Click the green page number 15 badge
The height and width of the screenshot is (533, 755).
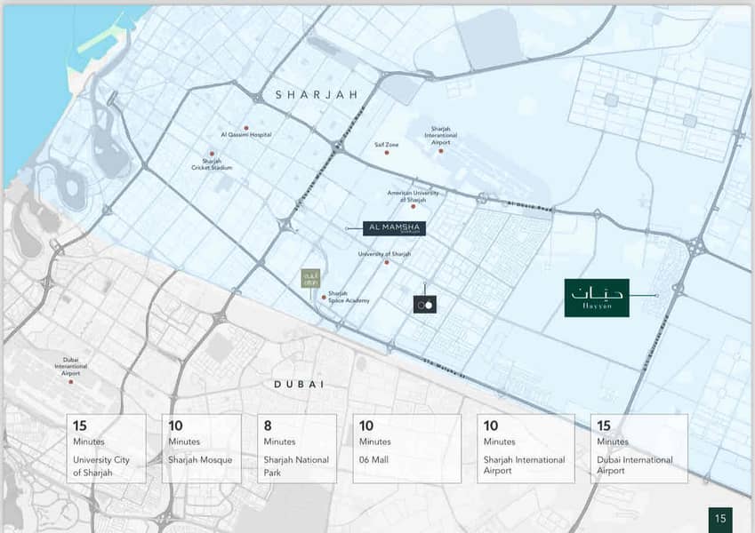pos(719,519)
